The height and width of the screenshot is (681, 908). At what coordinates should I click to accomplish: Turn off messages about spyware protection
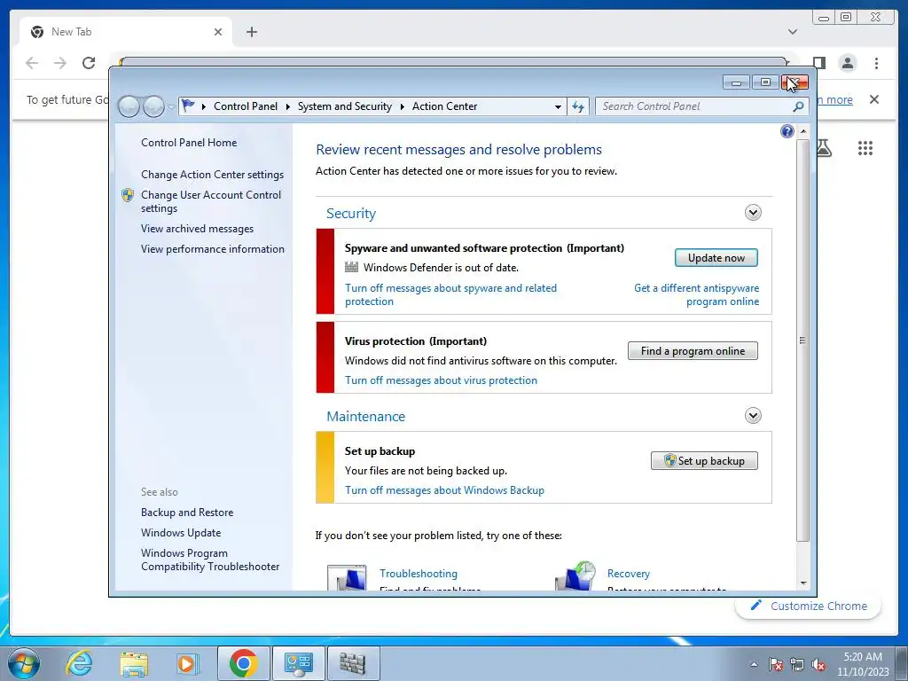pyautogui.click(x=450, y=294)
